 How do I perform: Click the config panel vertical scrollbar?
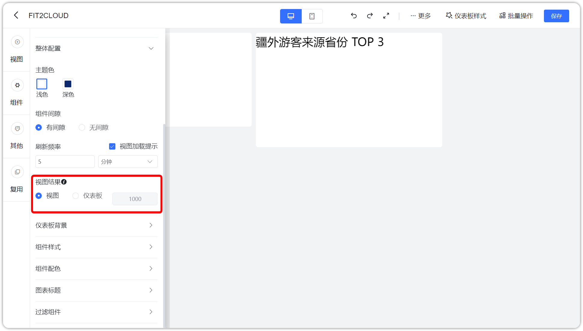point(164,226)
